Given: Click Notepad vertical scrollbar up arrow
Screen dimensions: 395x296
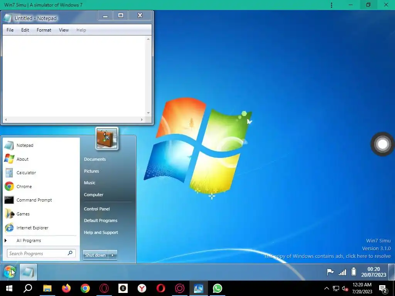Looking at the screenshot, I should pyautogui.click(x=148, y=39).
